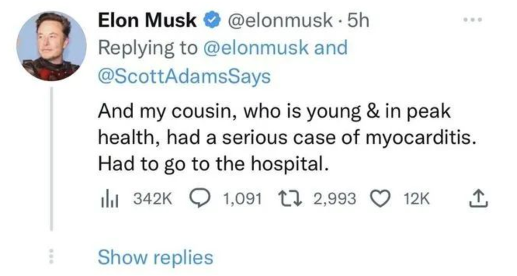Click the Elon Musk display name
The image size is (517, 276).
coord(147,21)
